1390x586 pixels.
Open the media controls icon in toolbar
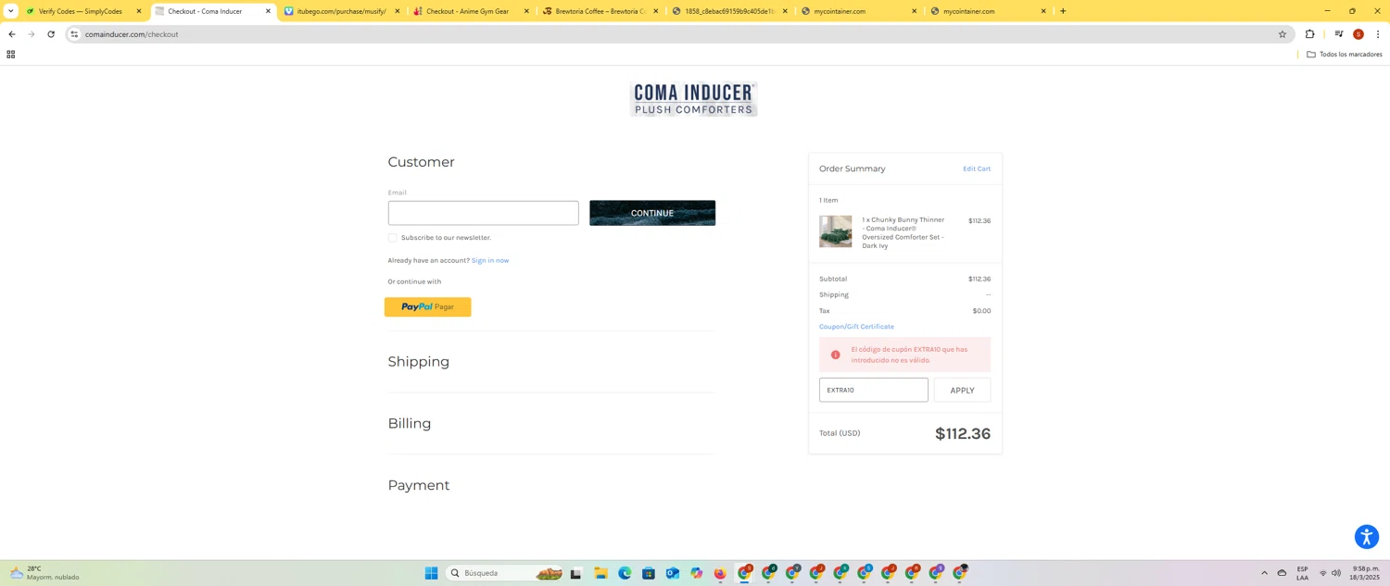tap(1338, 34)
